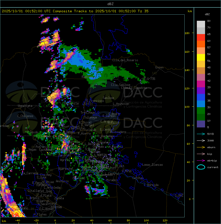Click the 'Clla.SanJose' map label

pyautogui.click(x=121, y=85)
